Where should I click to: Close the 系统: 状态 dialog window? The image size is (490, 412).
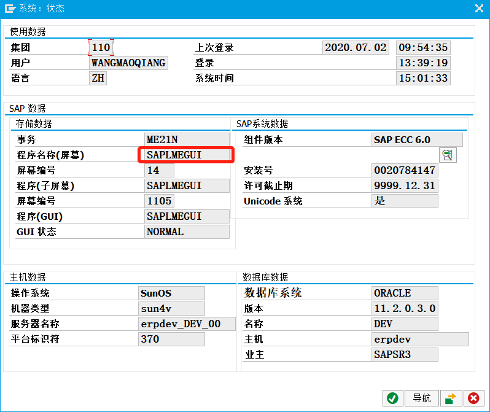(479, 8)
